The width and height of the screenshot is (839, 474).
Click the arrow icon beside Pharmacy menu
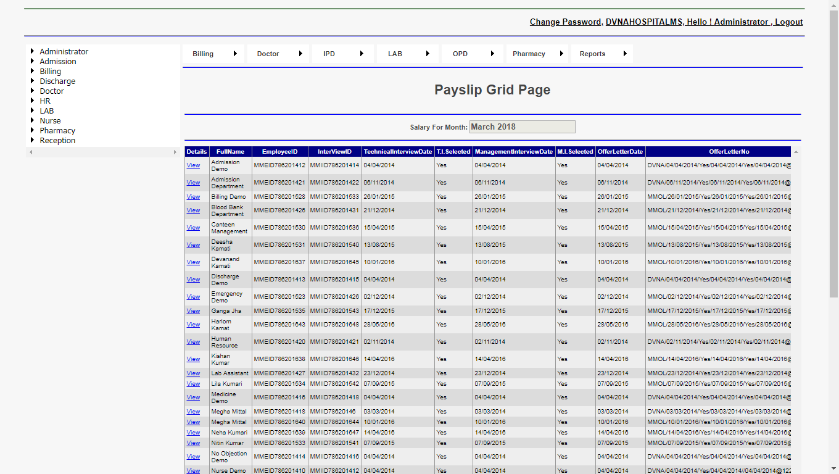(561, 54)
